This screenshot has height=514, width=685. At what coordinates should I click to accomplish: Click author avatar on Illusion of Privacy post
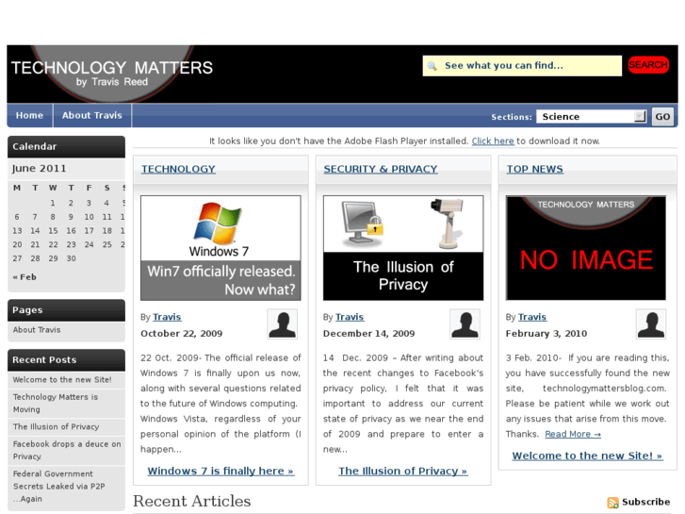(x=465, y=324)
